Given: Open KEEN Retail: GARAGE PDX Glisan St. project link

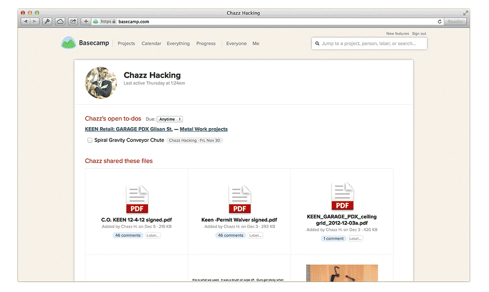Looking at the screenshot, I should tap(129, 129).
